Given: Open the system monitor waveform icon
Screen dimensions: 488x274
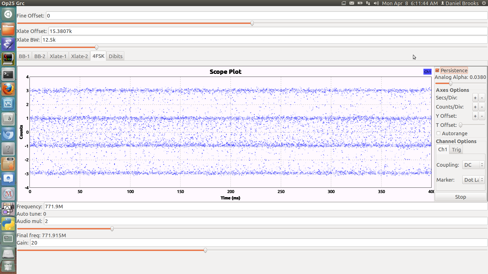Looking at the screenshot, I should point(8,104).
